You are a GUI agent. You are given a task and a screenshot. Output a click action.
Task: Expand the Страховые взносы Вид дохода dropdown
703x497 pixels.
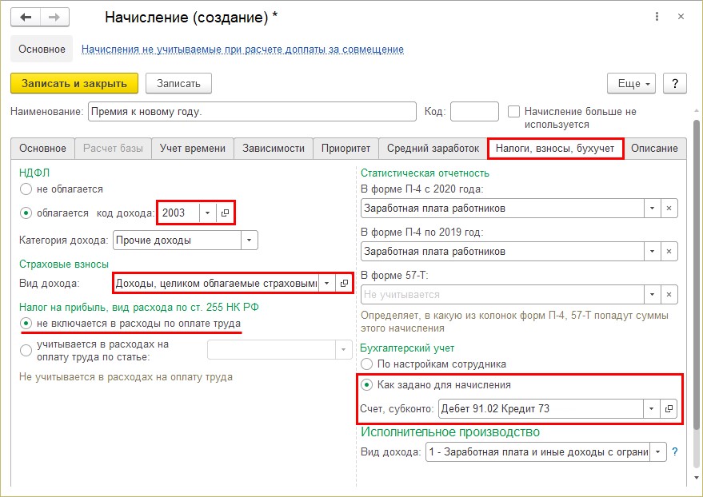[327, 283]
